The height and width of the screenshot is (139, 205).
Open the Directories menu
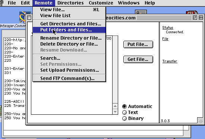[70, 3]
